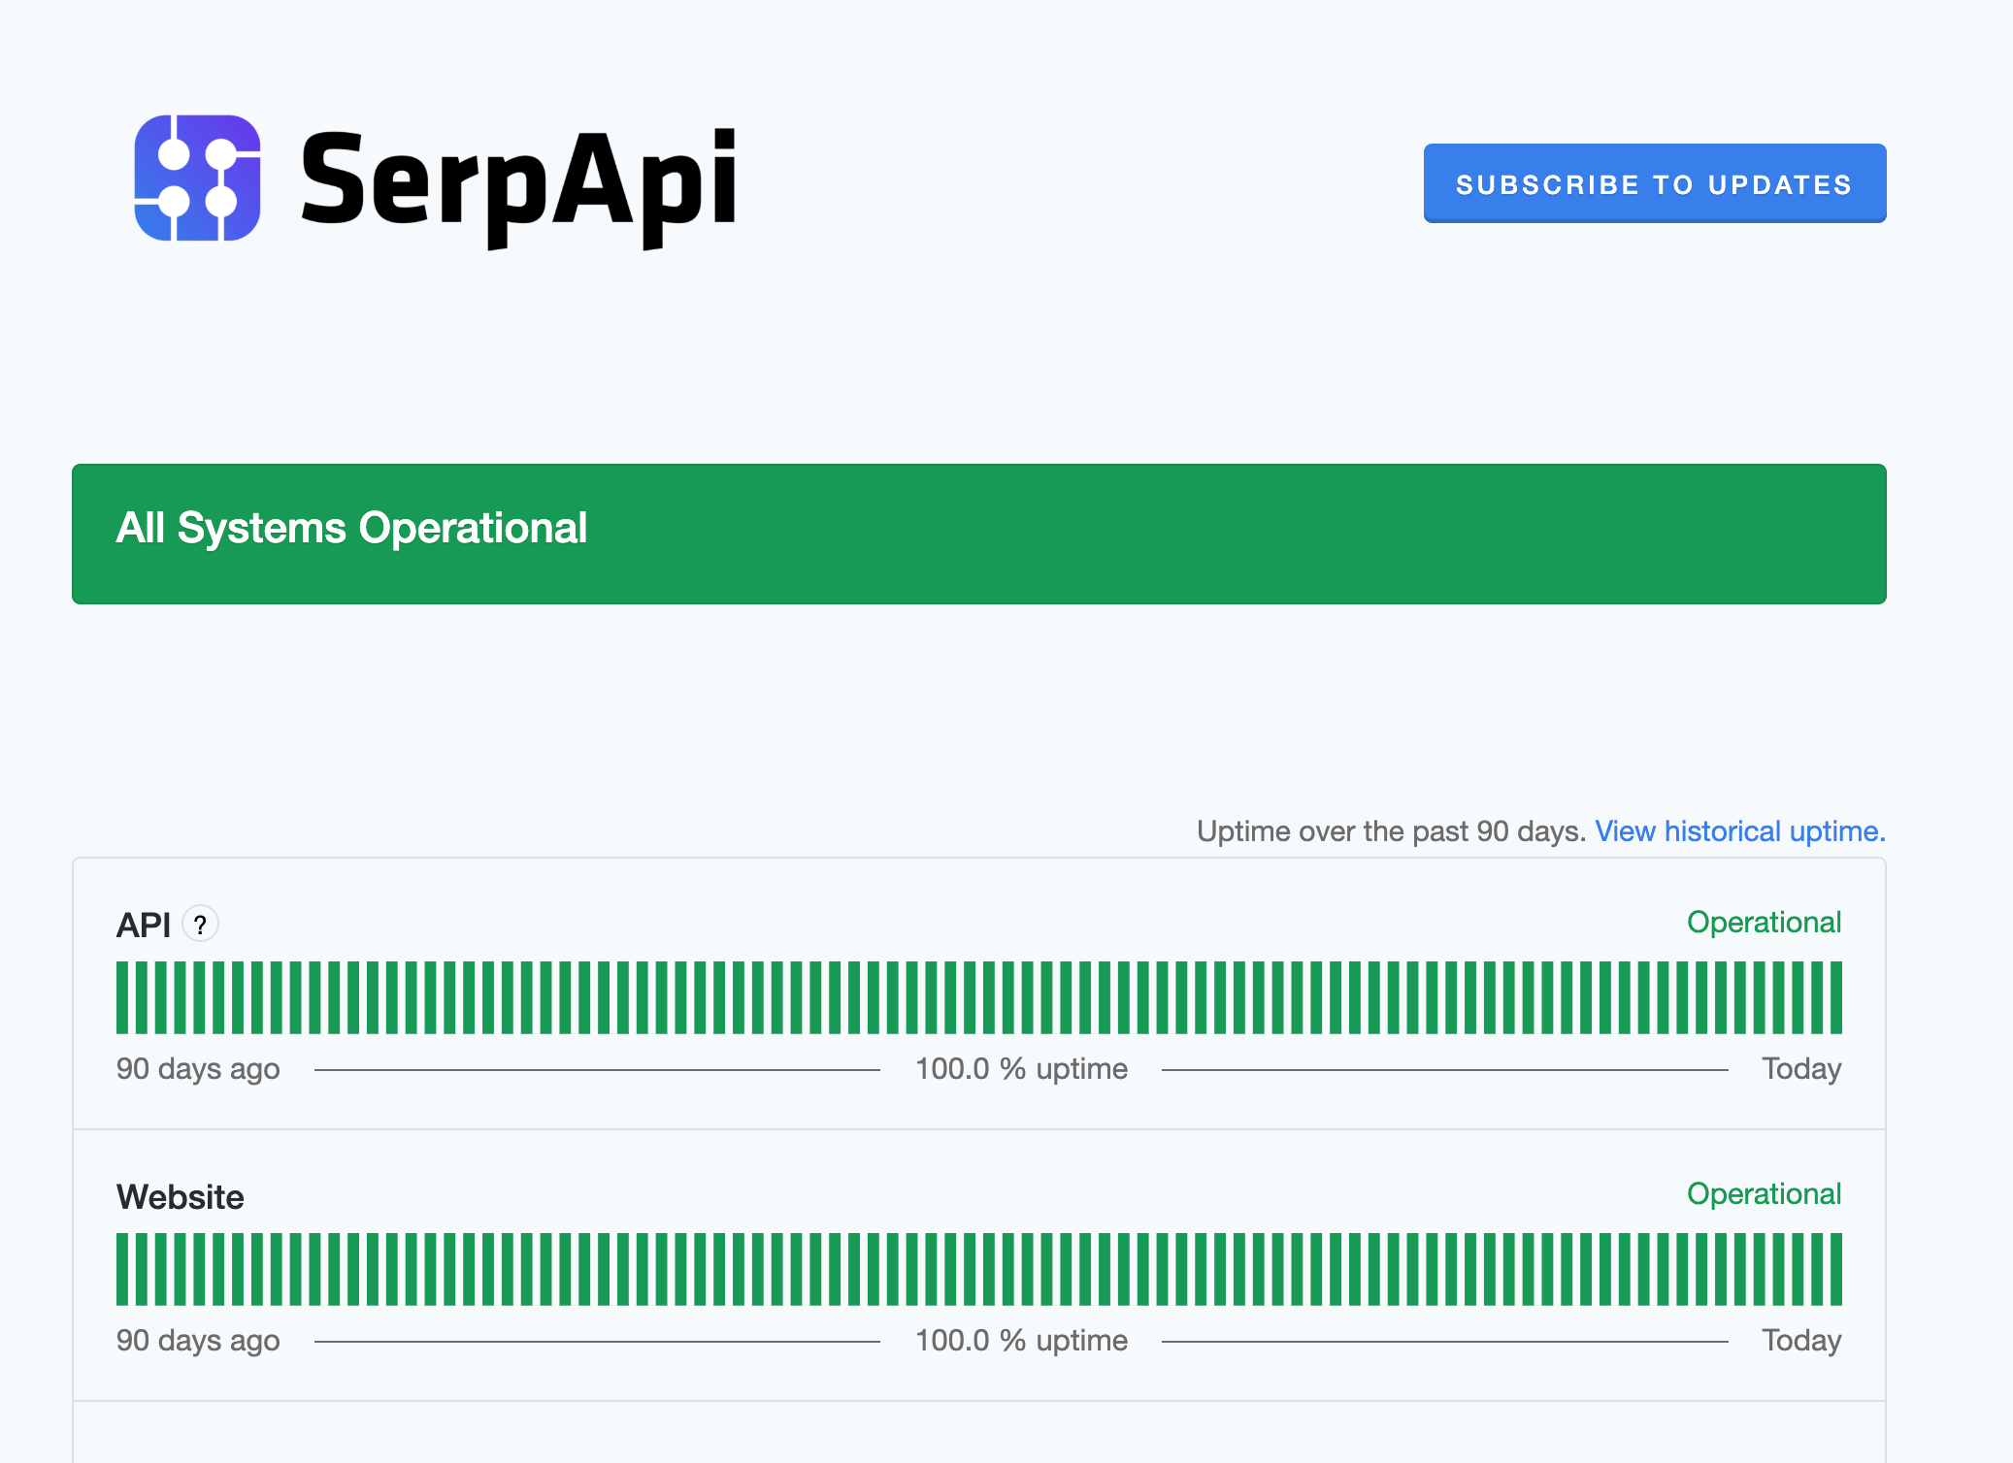Click last Website uptime bar for today

pyautogui.click(x=1835, y=1269)
